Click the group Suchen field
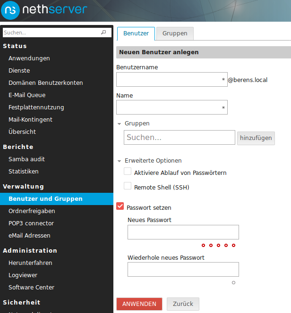 click(179, 138)
